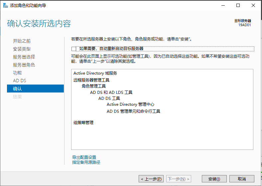Maximize the wizard window

coord(238,6)
